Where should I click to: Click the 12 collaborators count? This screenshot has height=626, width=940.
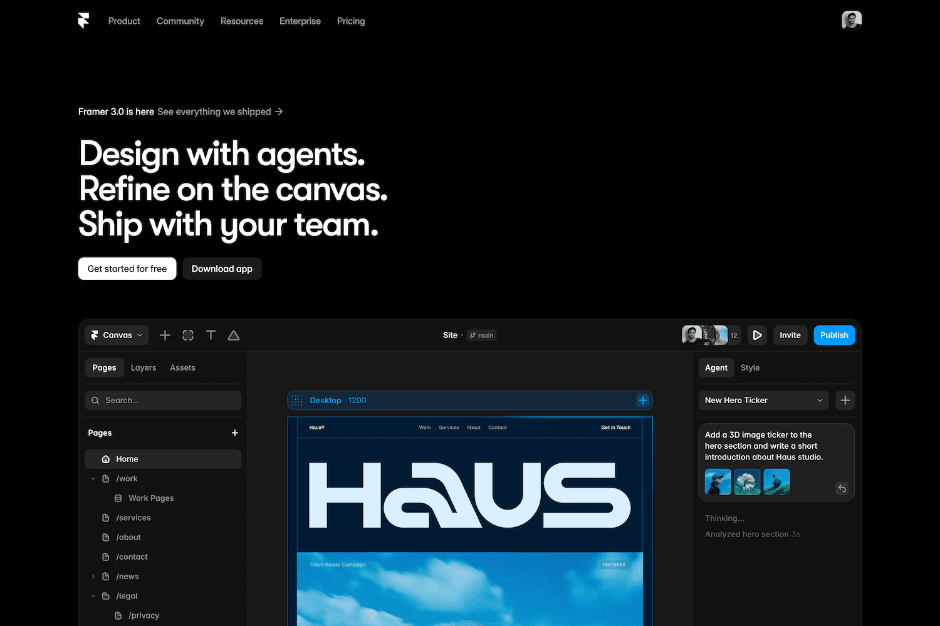[734, 336]
